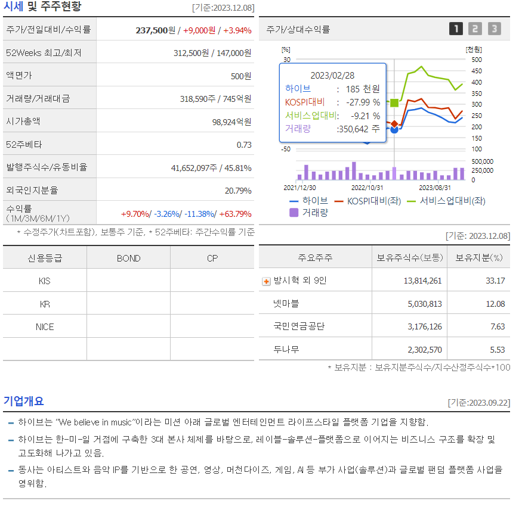Screen dimensions: 522x507
Task: Click the 기업개요 section heading
Action: [x=24, y=401]
